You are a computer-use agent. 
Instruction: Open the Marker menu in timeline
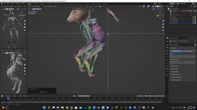coord(25,96)
